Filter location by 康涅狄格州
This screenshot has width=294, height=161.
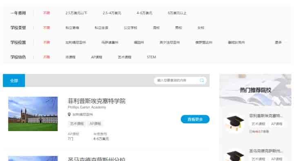coord(236,42)
